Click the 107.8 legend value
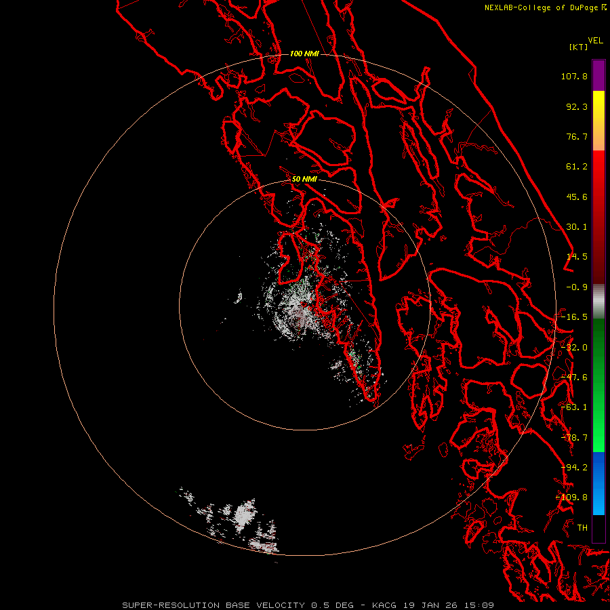This screenshot has height=610, width=610. click(574, 76)
